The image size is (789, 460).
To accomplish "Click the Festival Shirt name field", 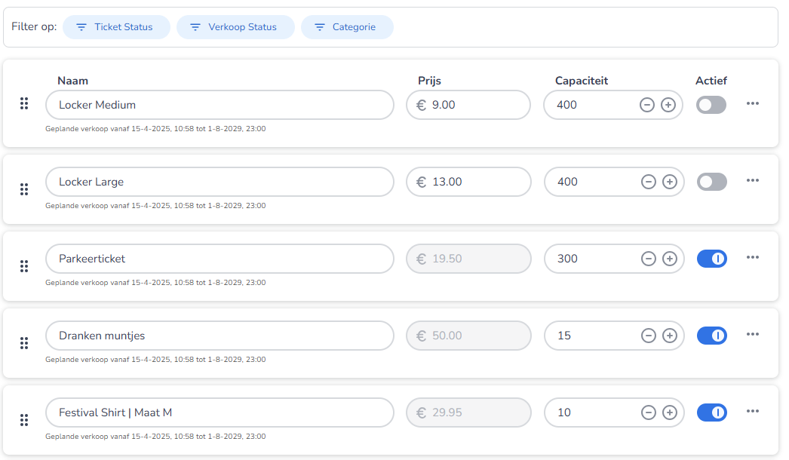I will click(x=219, y=412).
